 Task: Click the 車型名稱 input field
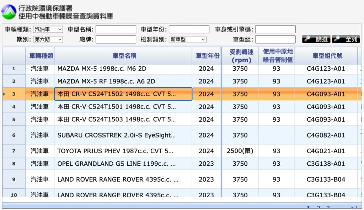pyautogui.click(x=116, y=29)
